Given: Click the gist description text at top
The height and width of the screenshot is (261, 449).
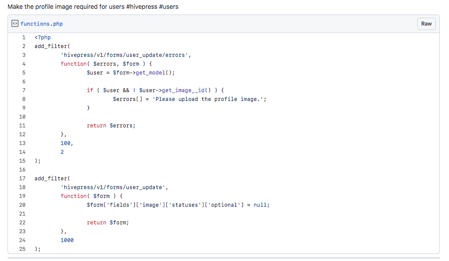Looking at the screenshot, I should point(93,7).
